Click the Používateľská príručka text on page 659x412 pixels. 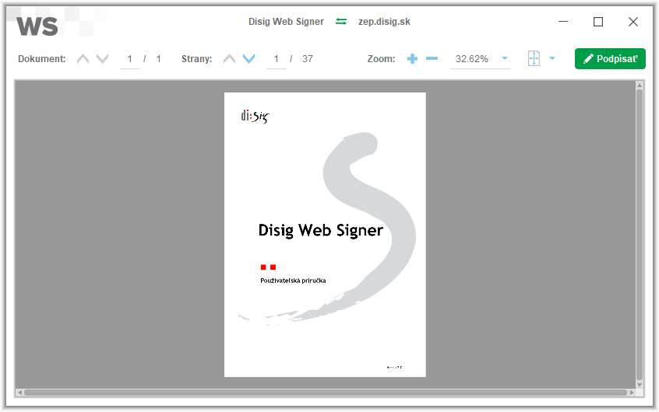pyautogui.click(x=293, y=281)
